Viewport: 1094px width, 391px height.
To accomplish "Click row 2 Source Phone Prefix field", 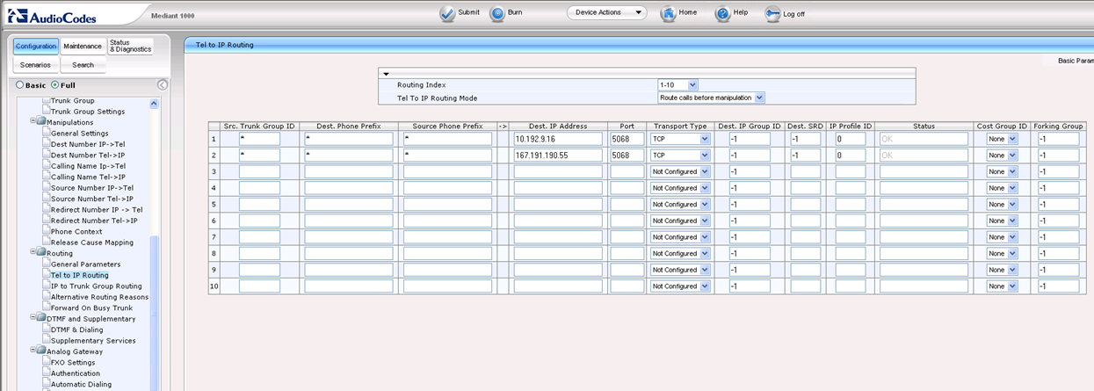I will click(448, 156).
